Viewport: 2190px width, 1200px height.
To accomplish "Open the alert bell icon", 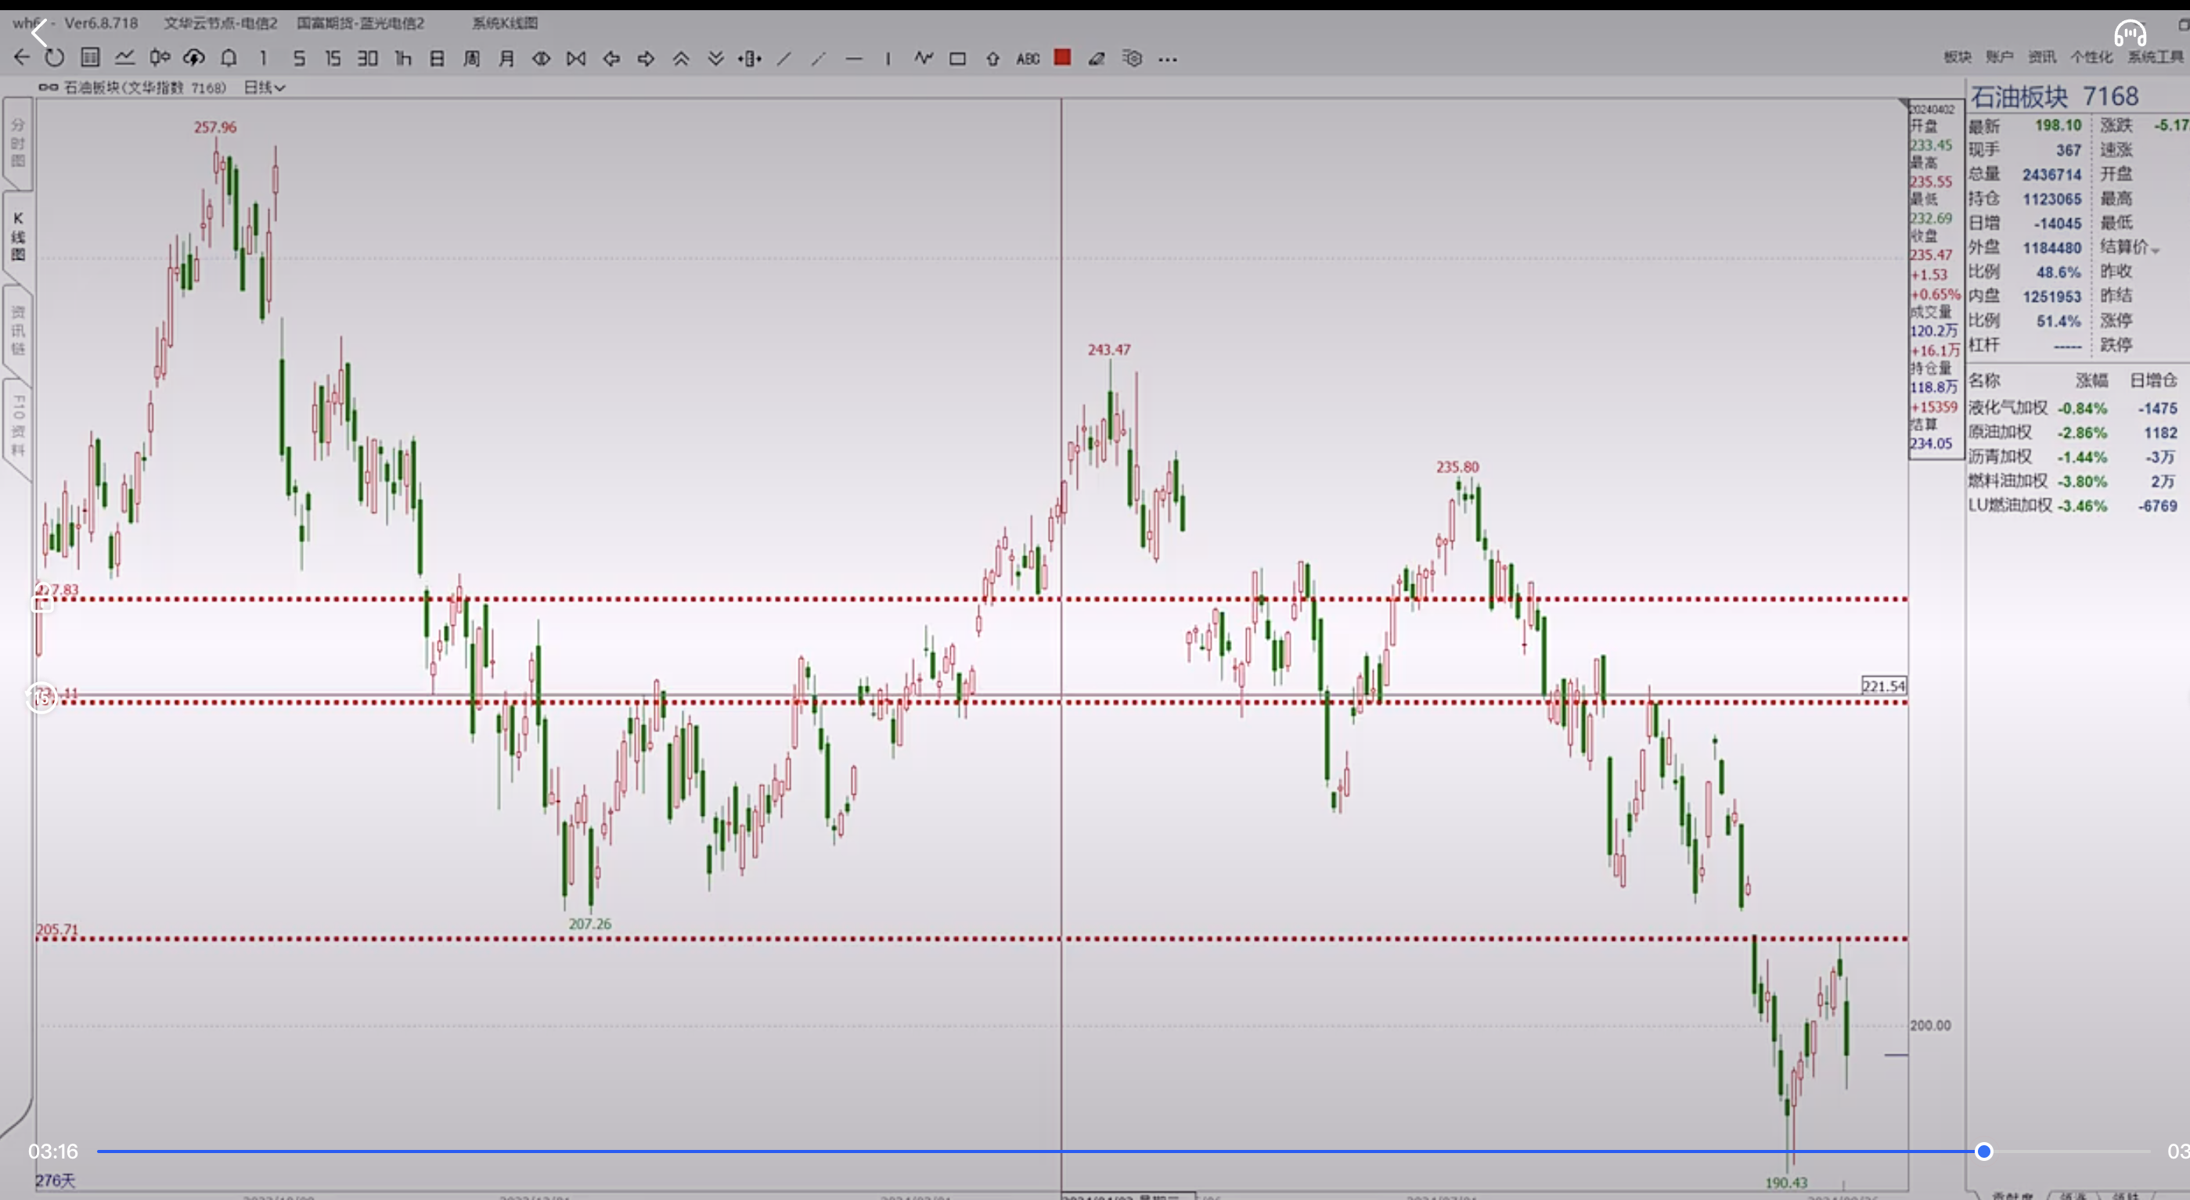I will 229,58.
